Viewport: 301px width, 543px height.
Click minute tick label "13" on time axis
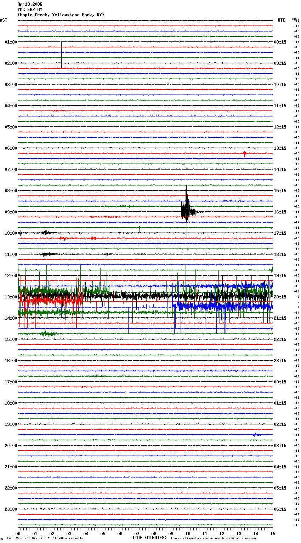click(x=239, y=533)
